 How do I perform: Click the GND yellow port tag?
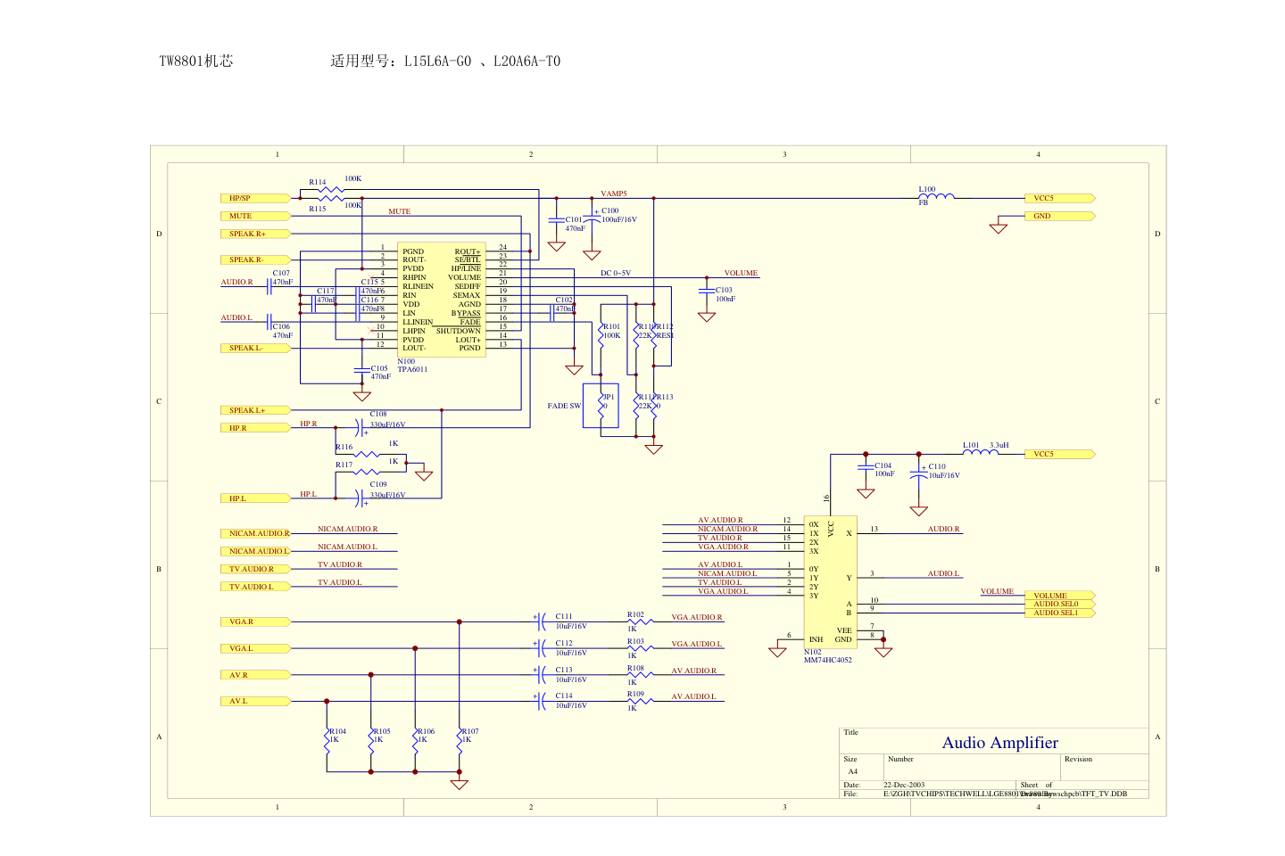pyautogui.click(x=1060, y=216)
